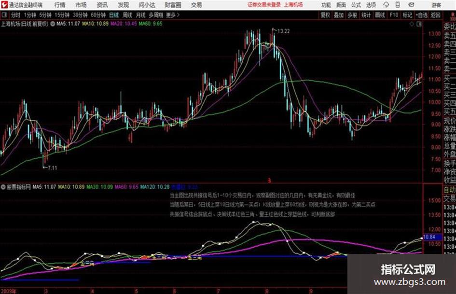Click the 上海机场(日线 前复权) chart title

point(25,24)
